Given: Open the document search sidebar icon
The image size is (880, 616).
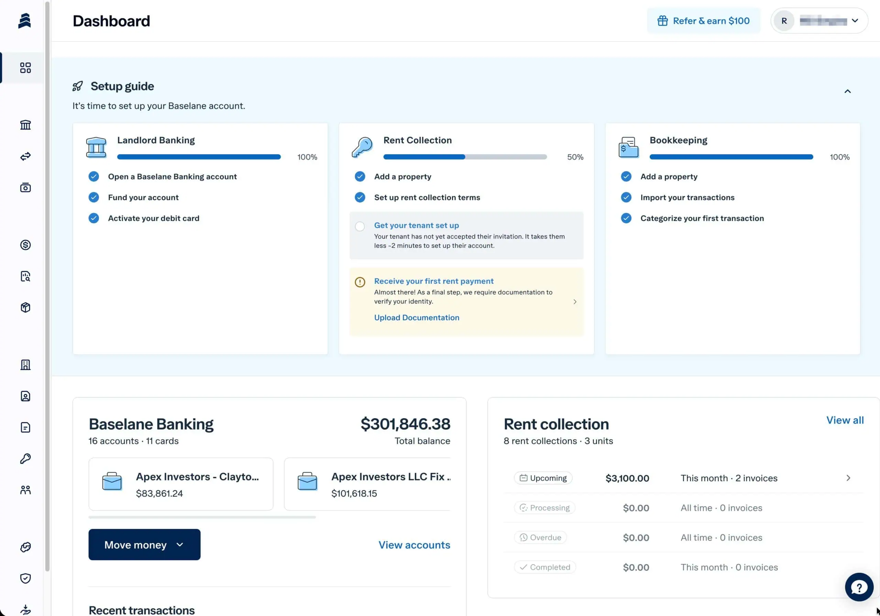Looking at the screenshot, I should [x=25, y=276].
